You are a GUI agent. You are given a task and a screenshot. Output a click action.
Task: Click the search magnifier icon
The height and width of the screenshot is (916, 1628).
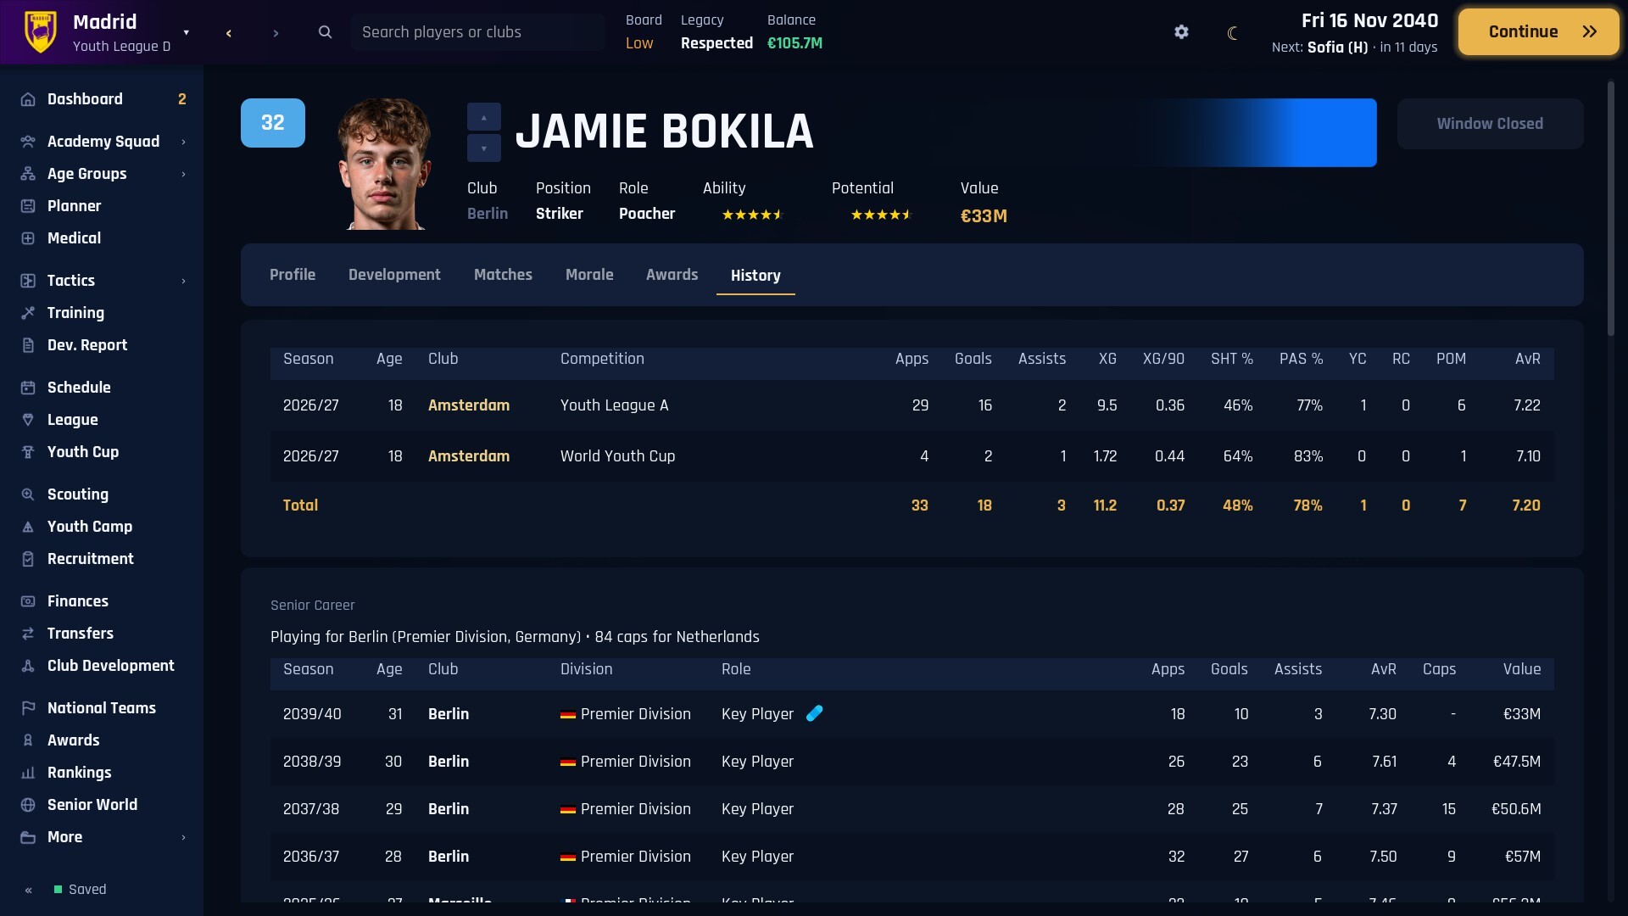tap(325, 32)
